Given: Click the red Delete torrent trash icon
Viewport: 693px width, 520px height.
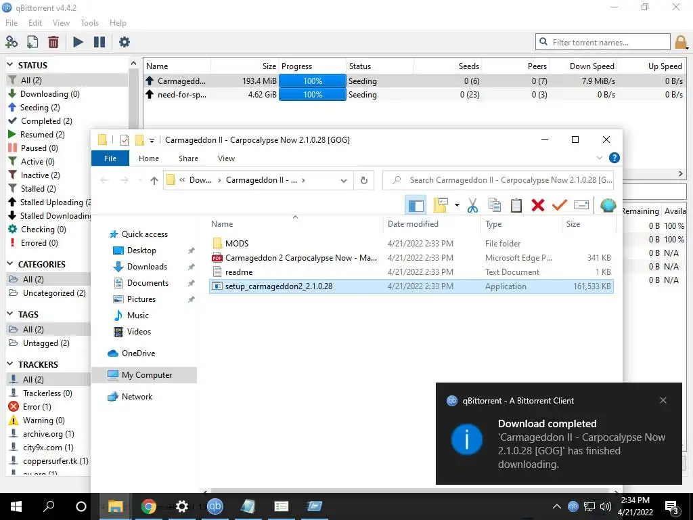Looking at the screenshot, I should 53,42.
